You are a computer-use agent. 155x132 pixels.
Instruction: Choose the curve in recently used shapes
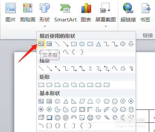tap(66, 52)
